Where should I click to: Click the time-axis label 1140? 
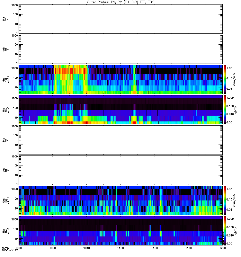[189, 248]
